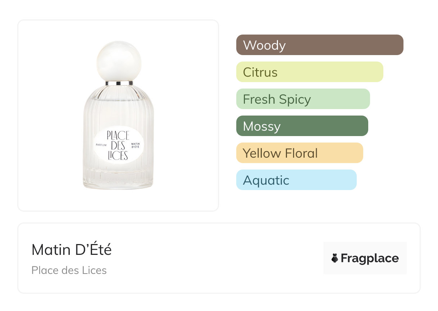This screenshot has width=438, height=311.
Task: Select the Citrus accord bar
Action: click(309, 72)
